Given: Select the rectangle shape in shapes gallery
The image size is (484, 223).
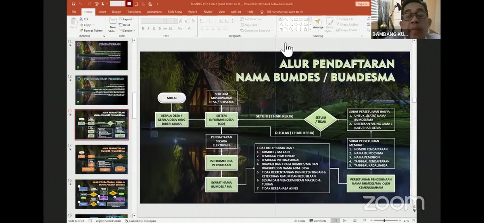Looking at the screenshot, I should (296, 19).
